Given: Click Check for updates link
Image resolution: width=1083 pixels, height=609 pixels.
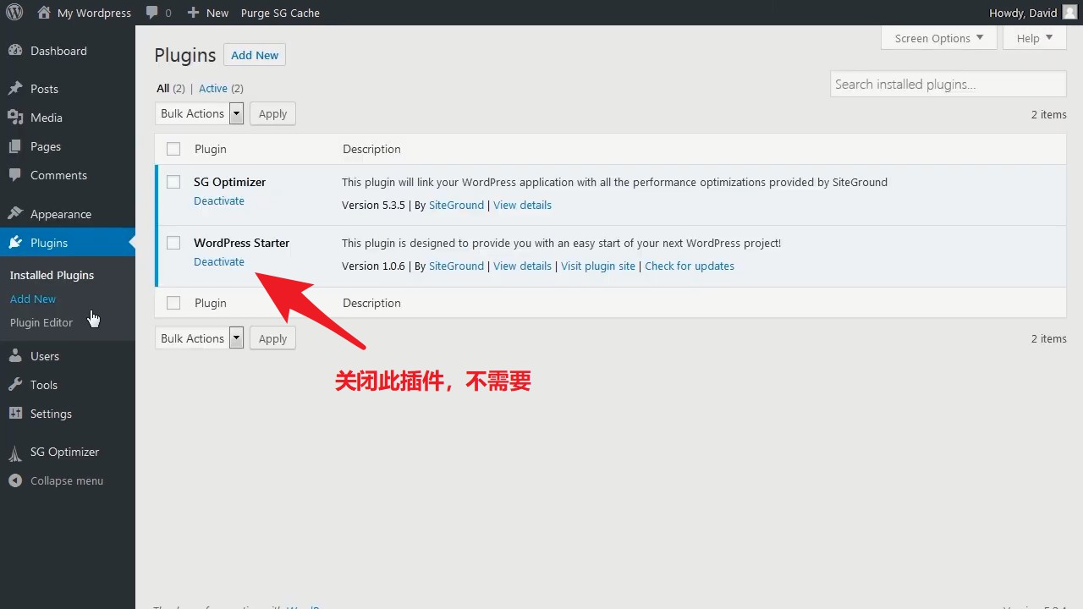Looking at the screenshot, I should coord(690,266).
